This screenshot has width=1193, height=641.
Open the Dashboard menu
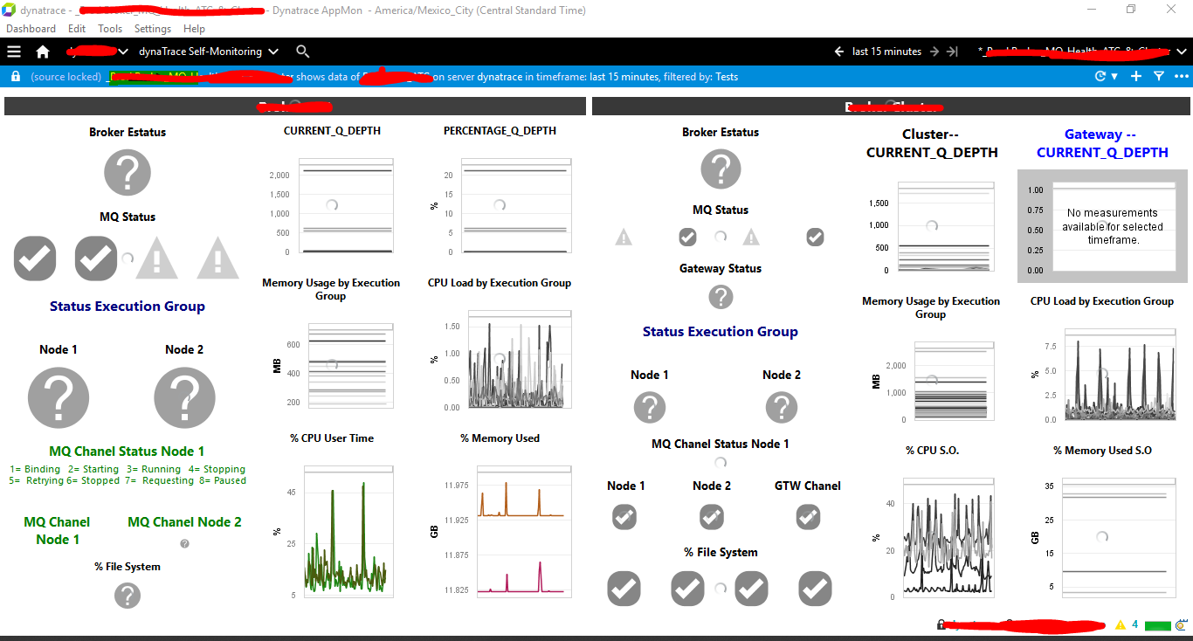pos(31,29)
